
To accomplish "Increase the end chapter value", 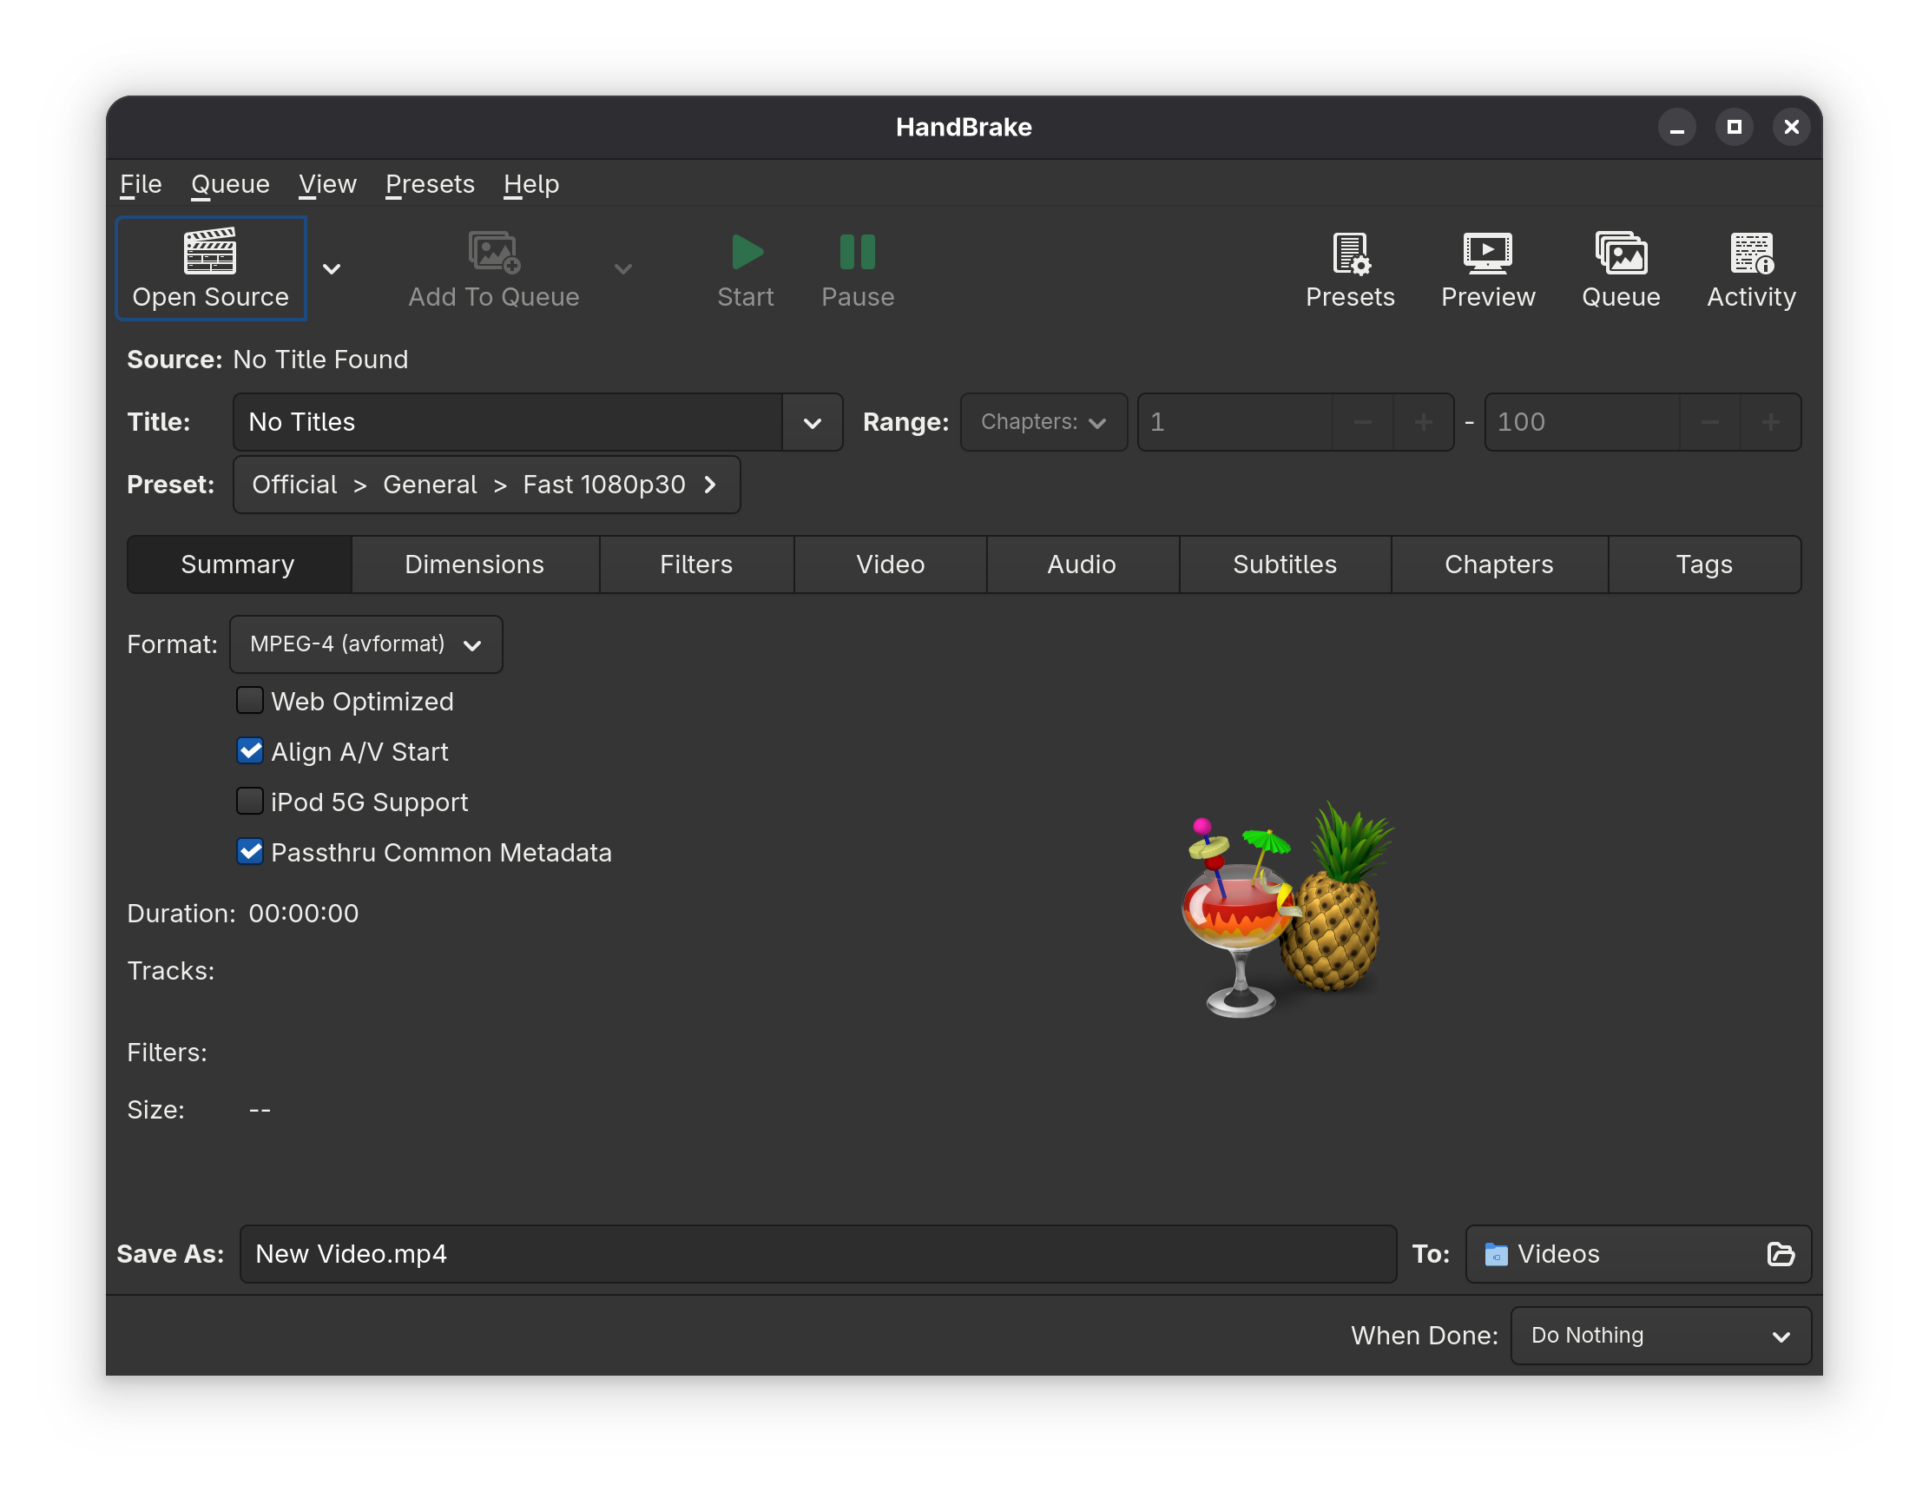I will tap(1770, 422).
